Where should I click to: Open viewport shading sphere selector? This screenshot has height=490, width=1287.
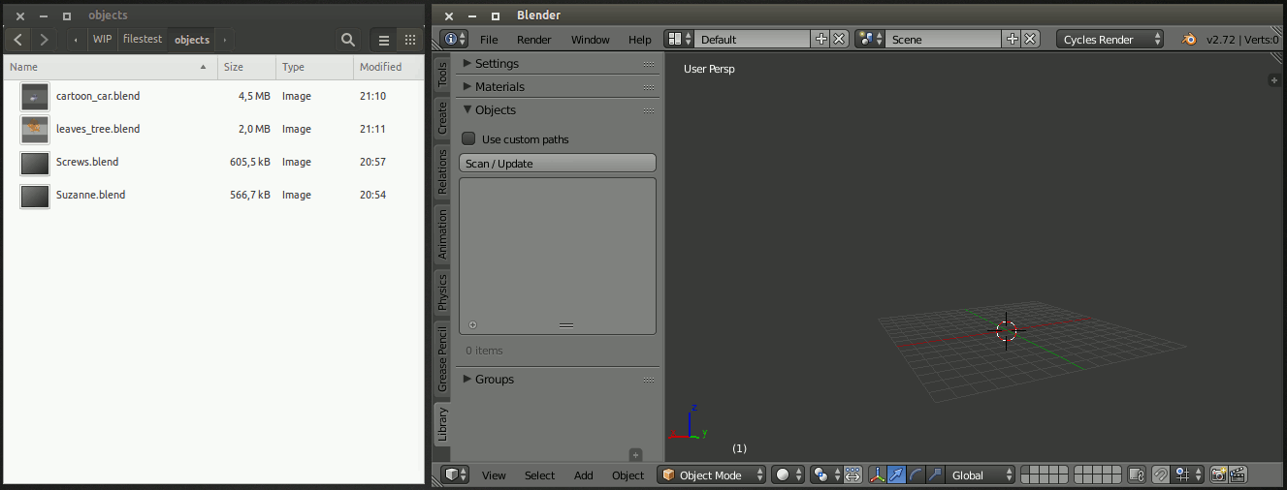tap(788, 475)
